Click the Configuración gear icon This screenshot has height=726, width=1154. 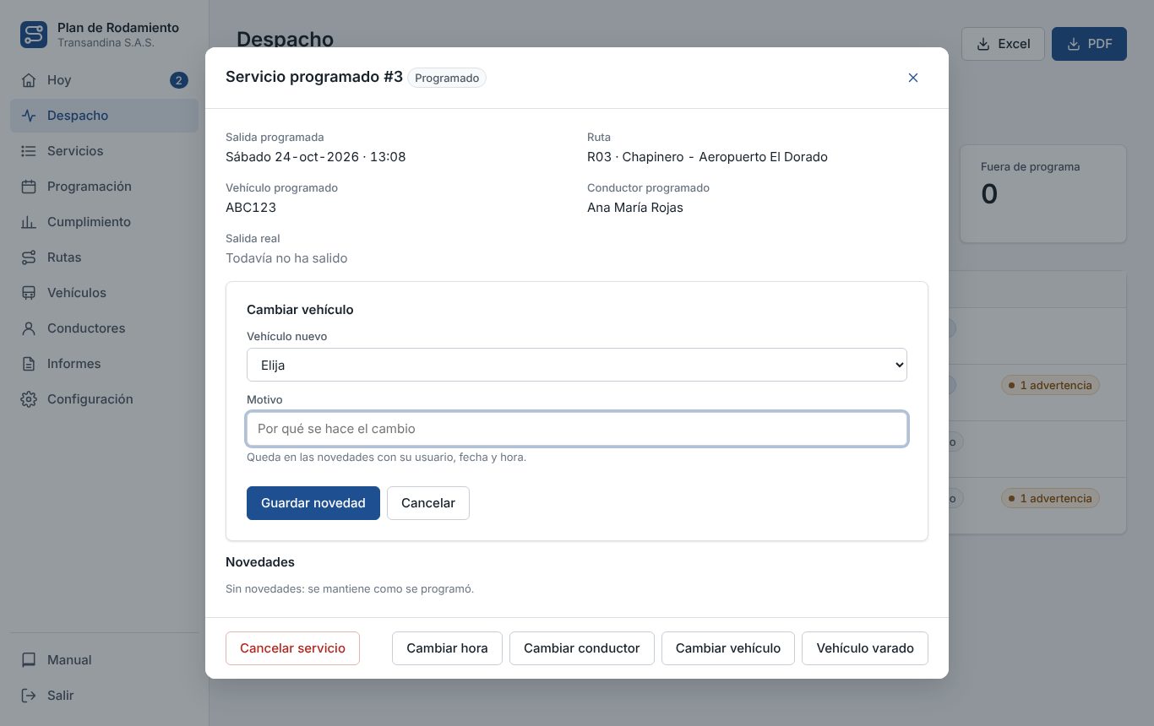(x=29, y=399)
